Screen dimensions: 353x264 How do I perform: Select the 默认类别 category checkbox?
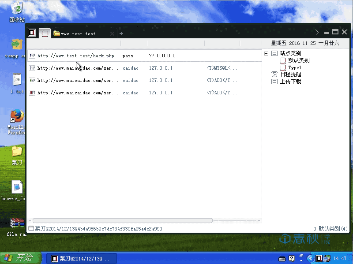(282, 60)
